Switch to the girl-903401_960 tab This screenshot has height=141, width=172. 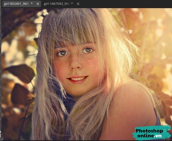point(17,4)
